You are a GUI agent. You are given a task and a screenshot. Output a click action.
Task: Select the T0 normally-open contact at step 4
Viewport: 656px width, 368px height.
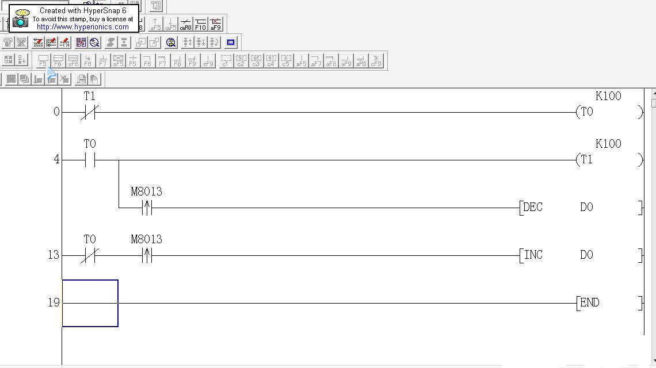coord(89,160)
